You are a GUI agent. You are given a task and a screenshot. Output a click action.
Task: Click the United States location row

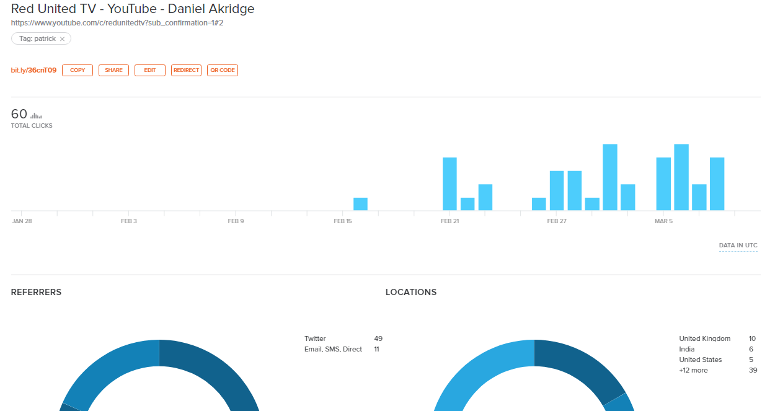pos(718,360)
